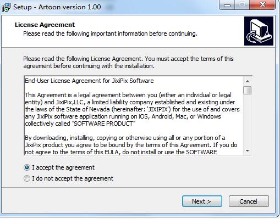The height and width of the screenshot is (219, 280).
Task: Click the Please read the following important information subtitle
Action: pyautogui.click(x=110, y=33)
